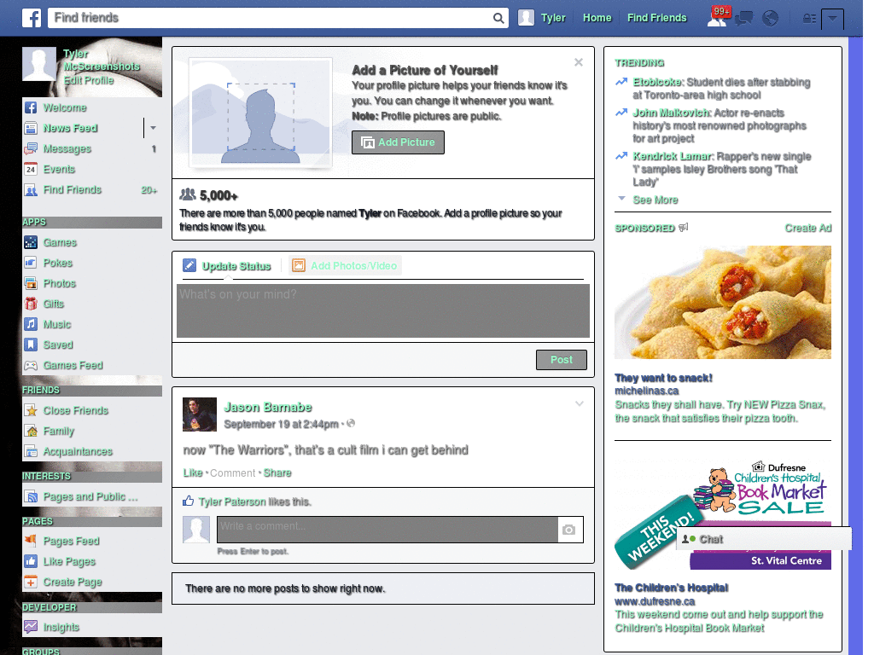The height and width of the screenshot is (655, 874).
Task: Open Find Friends in the top bar
Action: coord(656,18)
